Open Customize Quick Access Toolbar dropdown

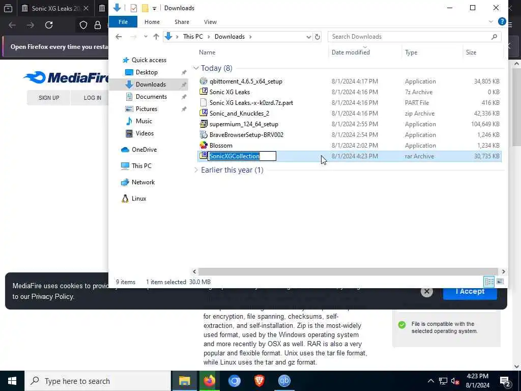[155, 8]
